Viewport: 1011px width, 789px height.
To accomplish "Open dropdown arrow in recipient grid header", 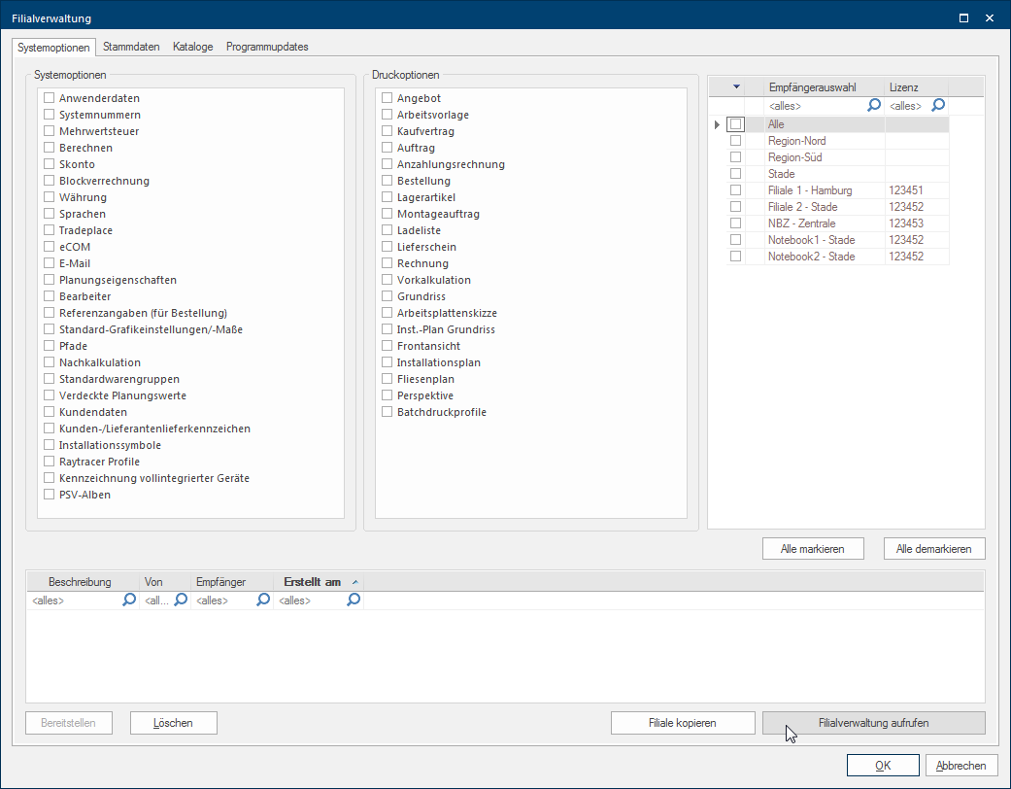I will click(x=736, y=87).
